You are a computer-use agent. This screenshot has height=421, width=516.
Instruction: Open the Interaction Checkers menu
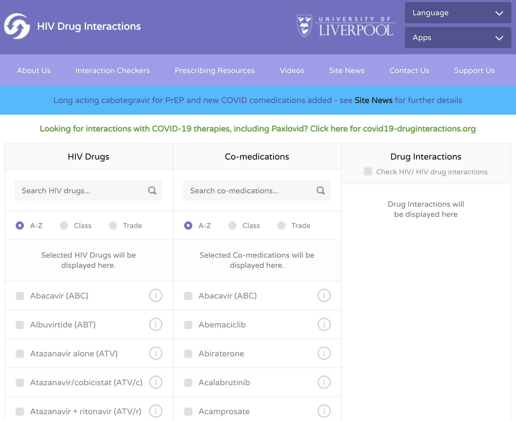click(113, 70)
